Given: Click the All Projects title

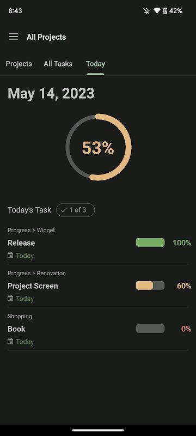Looking at the screenshot, I should coord(46,37).
